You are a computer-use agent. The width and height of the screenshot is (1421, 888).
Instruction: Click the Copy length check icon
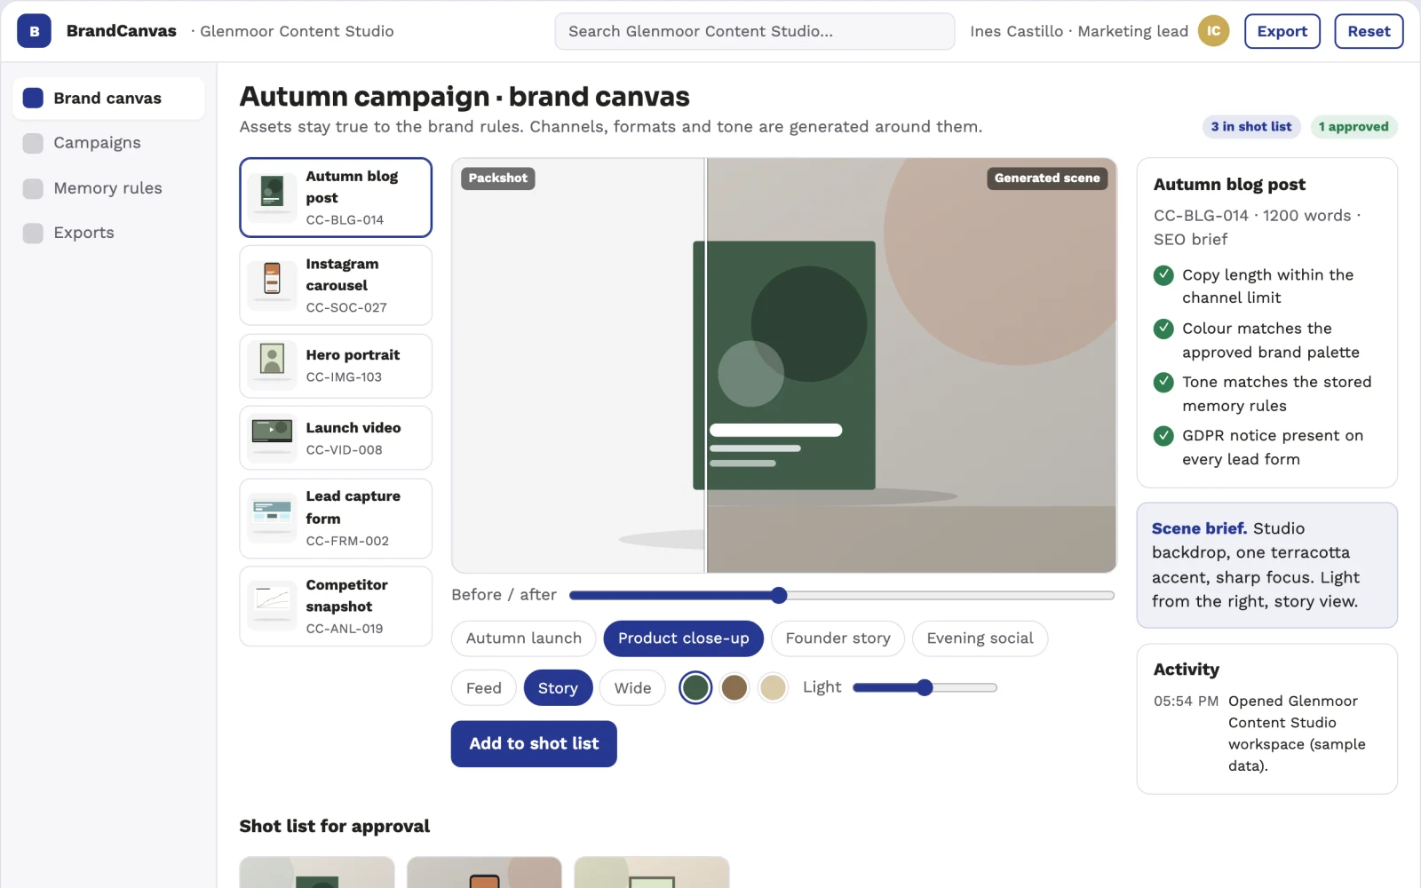1163,275
